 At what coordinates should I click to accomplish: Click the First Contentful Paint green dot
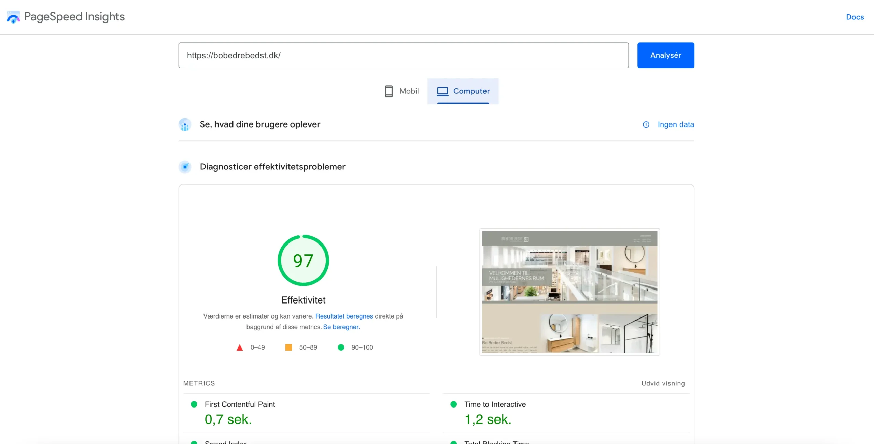(194, 404)
